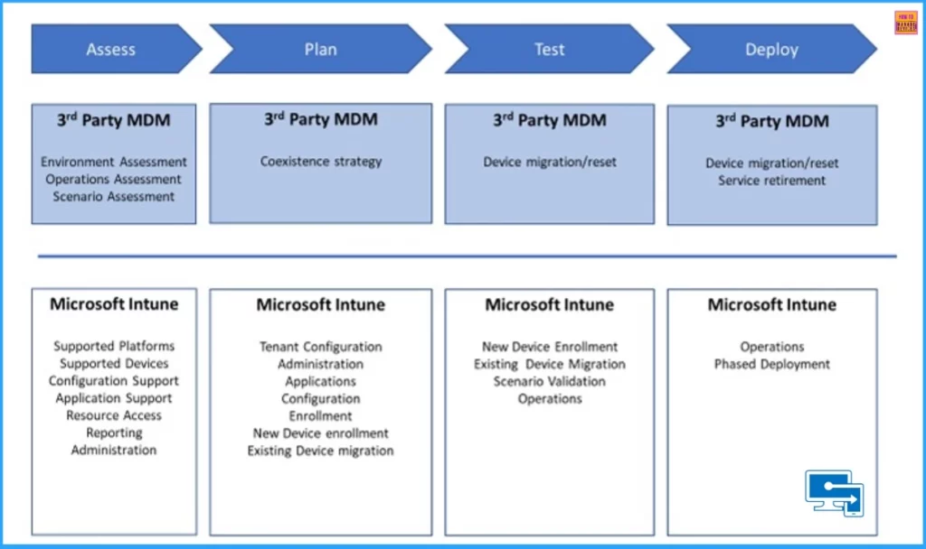
Task: Click "New Device enrollment" in the Plan column
Action: [x=321, y=433]
